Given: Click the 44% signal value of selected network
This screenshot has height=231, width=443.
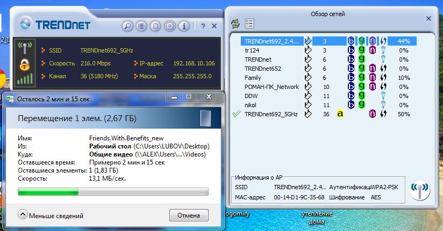Looking at the screenshot, I should (x=404, y=41).
